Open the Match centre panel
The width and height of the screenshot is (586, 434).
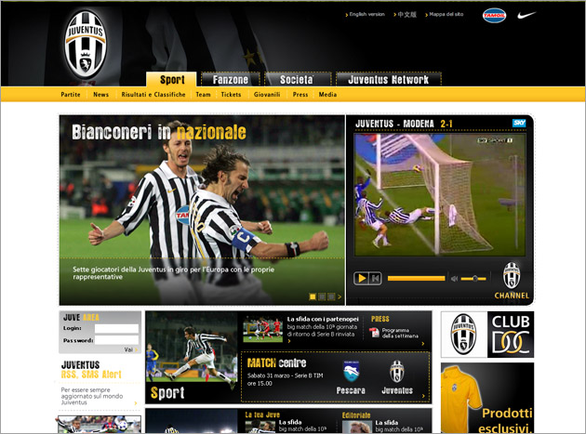(x=336, y=377)
